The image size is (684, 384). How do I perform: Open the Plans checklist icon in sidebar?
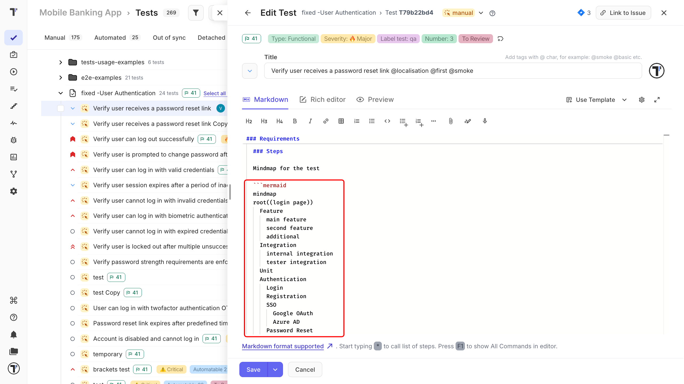point(13,89)
